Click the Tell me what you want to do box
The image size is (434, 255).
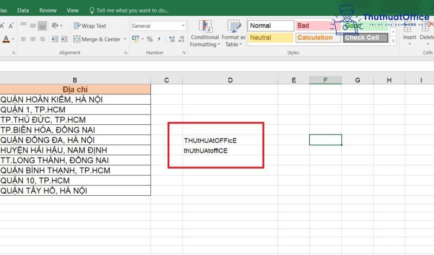(129, 10)
